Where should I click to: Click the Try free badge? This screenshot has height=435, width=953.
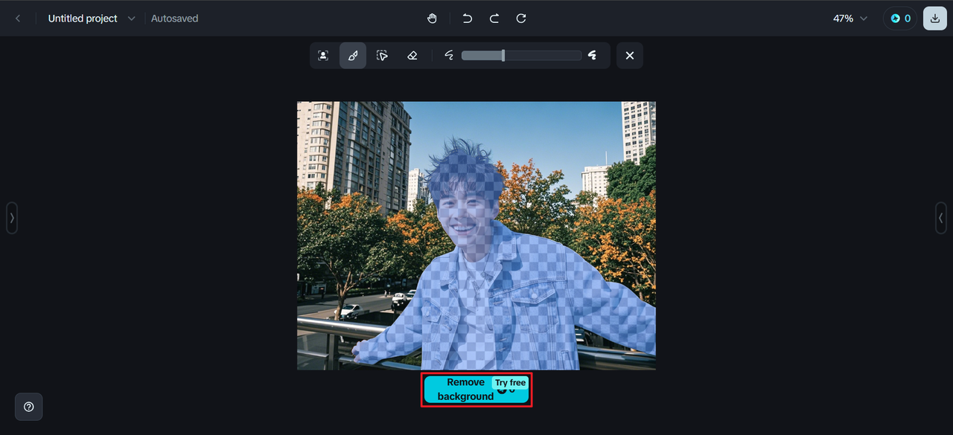pos(510,383)
